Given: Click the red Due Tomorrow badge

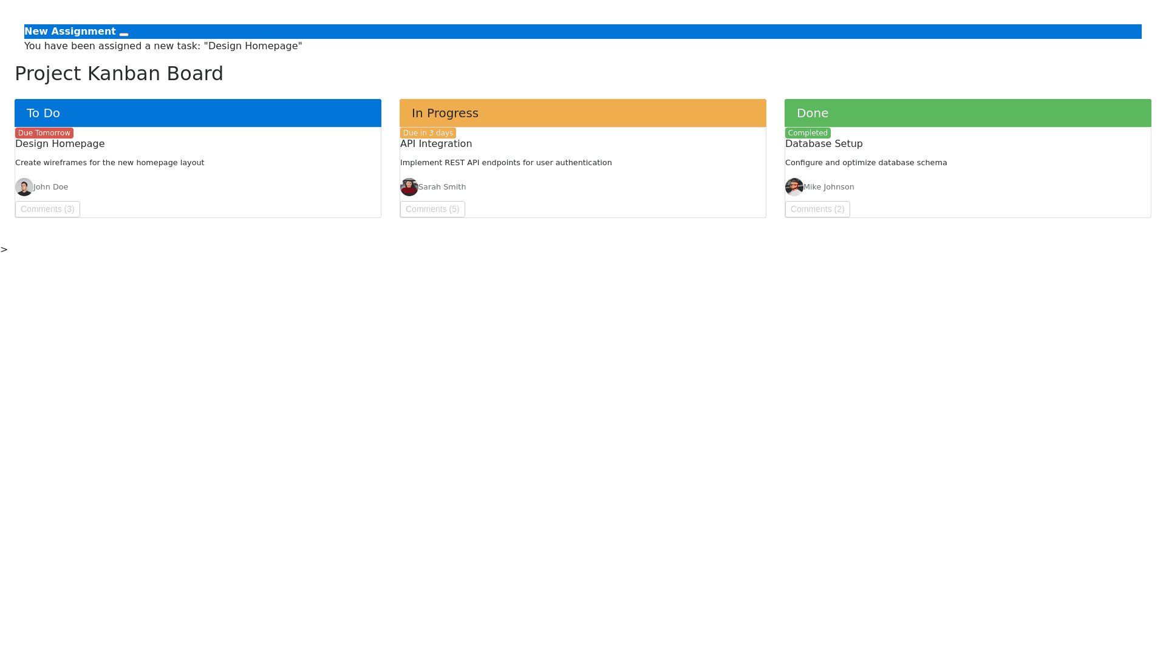Looking at the screenshot, I should point(44,133).
